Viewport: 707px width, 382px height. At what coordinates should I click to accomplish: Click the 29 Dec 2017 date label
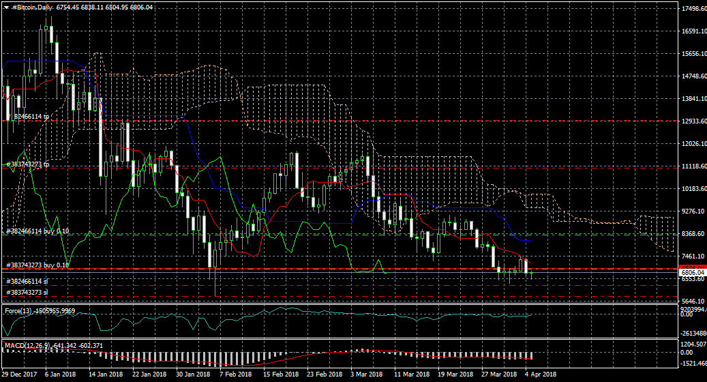[x=20, y=374]
